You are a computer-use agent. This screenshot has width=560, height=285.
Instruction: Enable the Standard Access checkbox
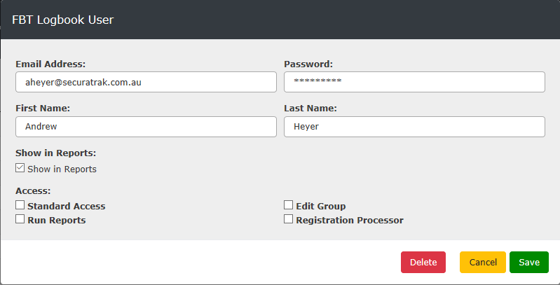(20, 206)
